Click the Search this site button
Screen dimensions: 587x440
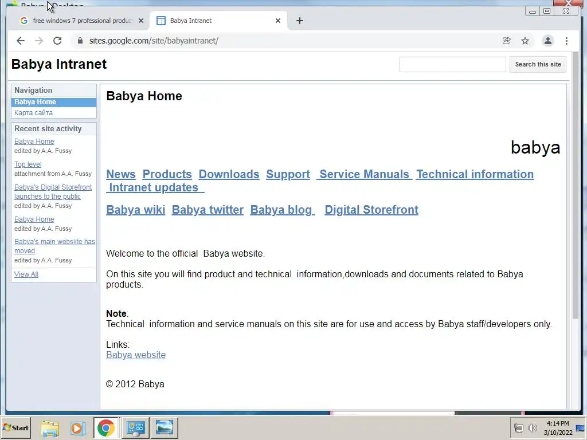coord(538,64)
